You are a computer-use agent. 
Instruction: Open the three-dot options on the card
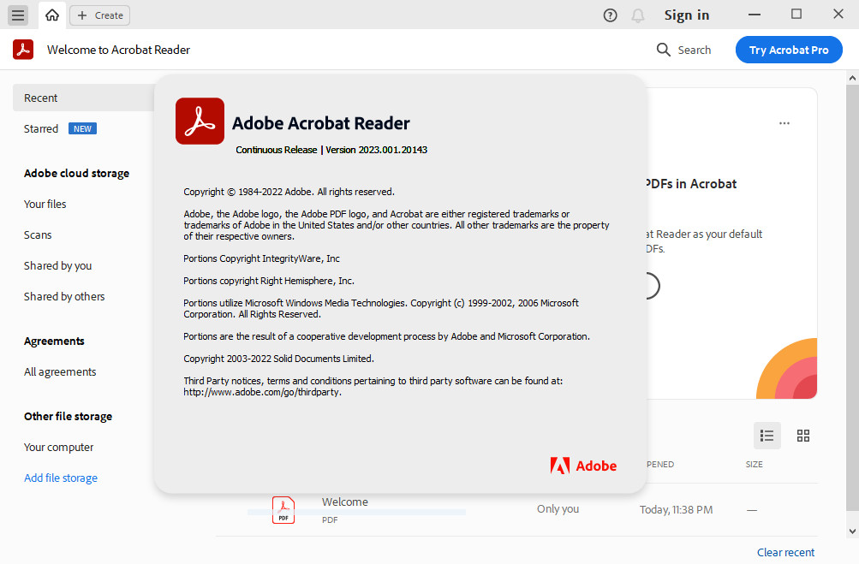[784, 123]
